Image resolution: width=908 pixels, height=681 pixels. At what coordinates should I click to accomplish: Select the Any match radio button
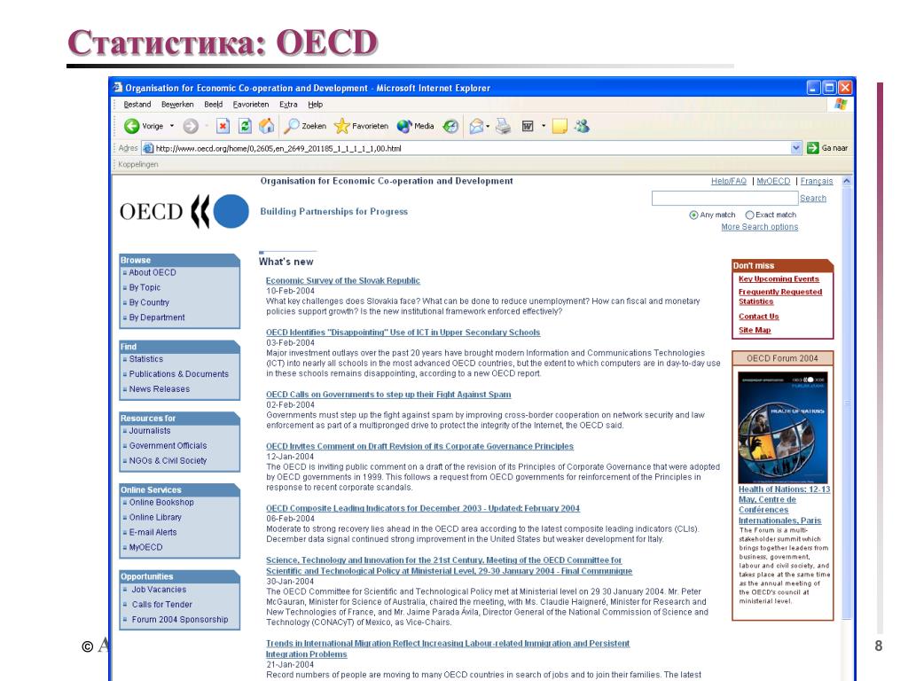point(693,215)
